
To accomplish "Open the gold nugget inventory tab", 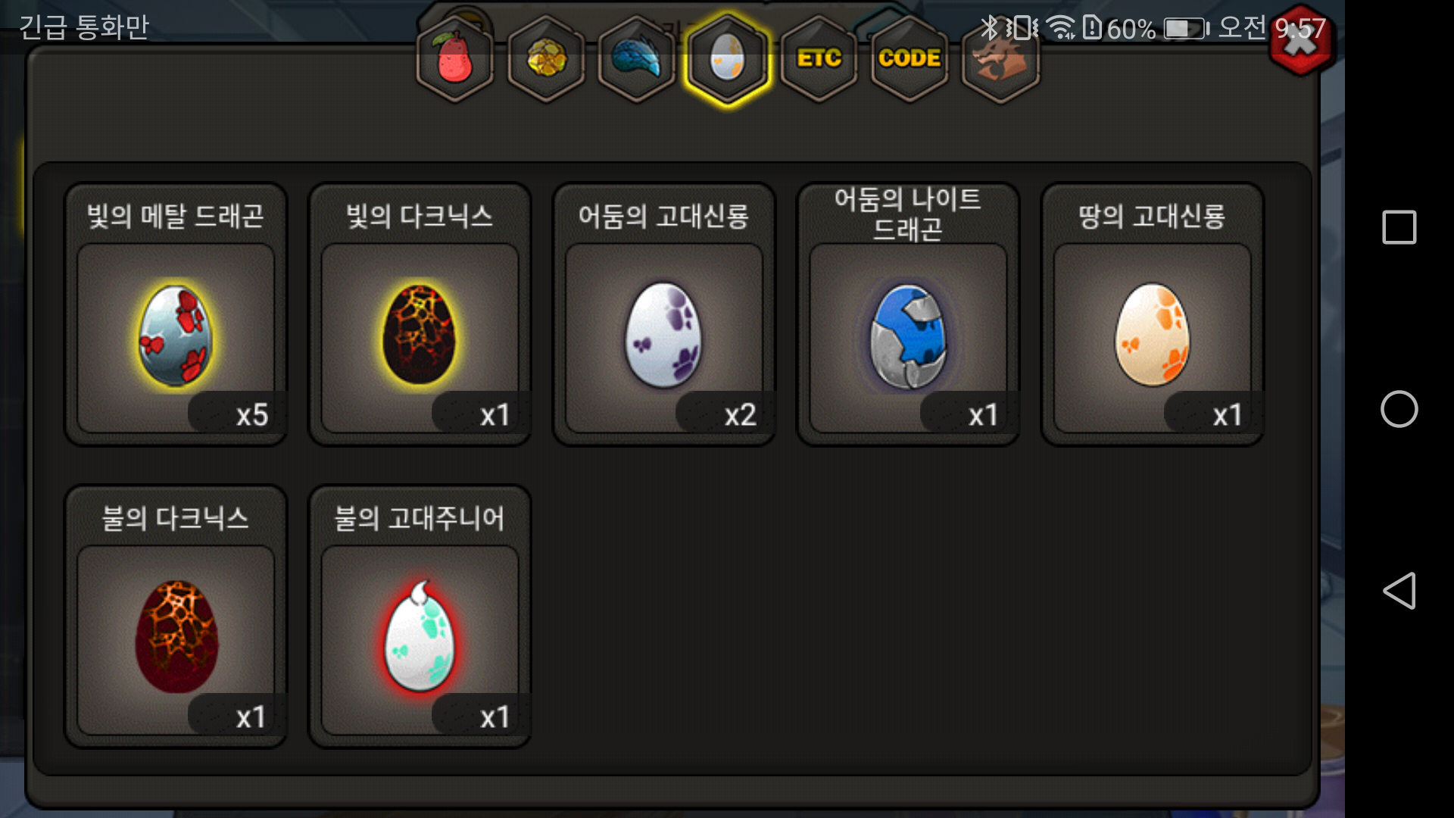I will coord(545,59).
